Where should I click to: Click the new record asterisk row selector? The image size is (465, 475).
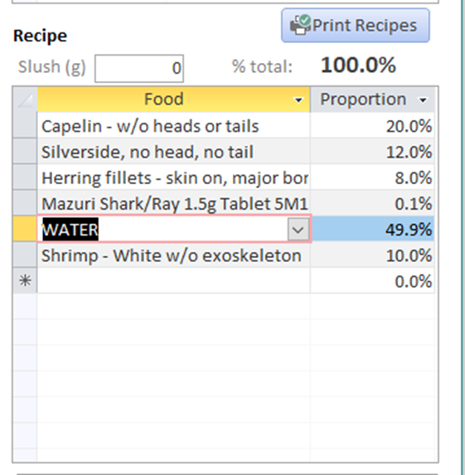tap(25, 280)
